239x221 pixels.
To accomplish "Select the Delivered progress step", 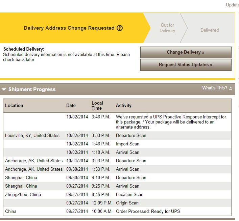I will pyautogui.click(x=210, y=30).
